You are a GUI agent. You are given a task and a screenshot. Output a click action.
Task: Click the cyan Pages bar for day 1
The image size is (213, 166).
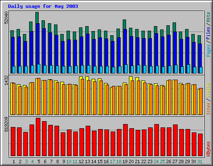pos(14,70)
